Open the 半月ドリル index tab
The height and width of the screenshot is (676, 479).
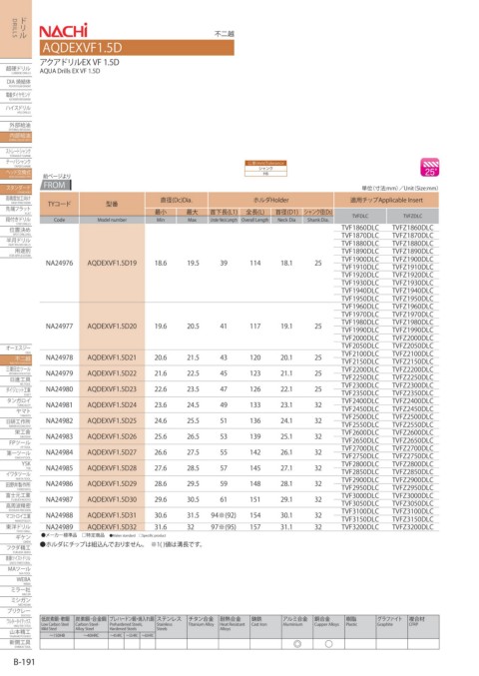[16, 241]
